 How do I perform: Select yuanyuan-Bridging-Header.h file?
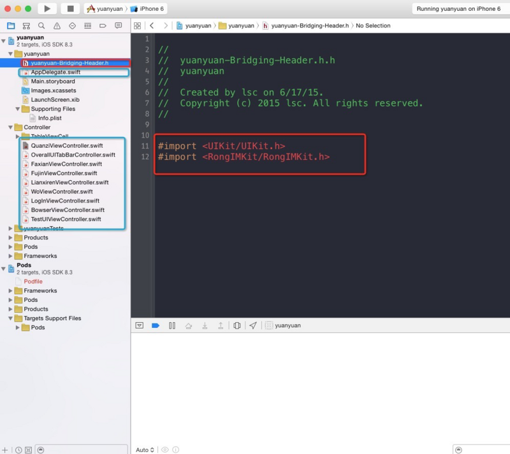point(65,63)
